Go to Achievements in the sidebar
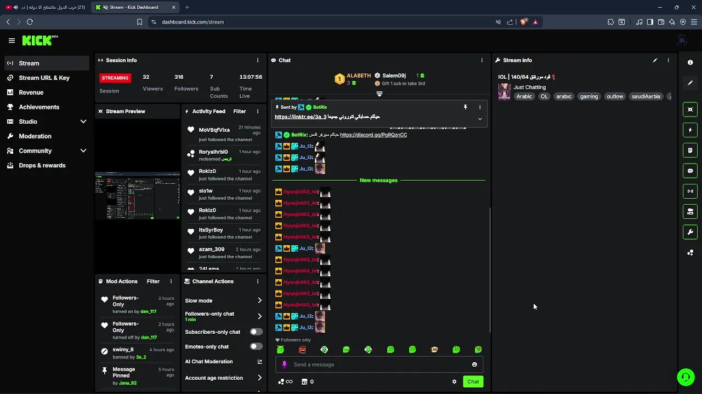The height and width of the screenshot is (394, 702). click(x=47, y=107)
